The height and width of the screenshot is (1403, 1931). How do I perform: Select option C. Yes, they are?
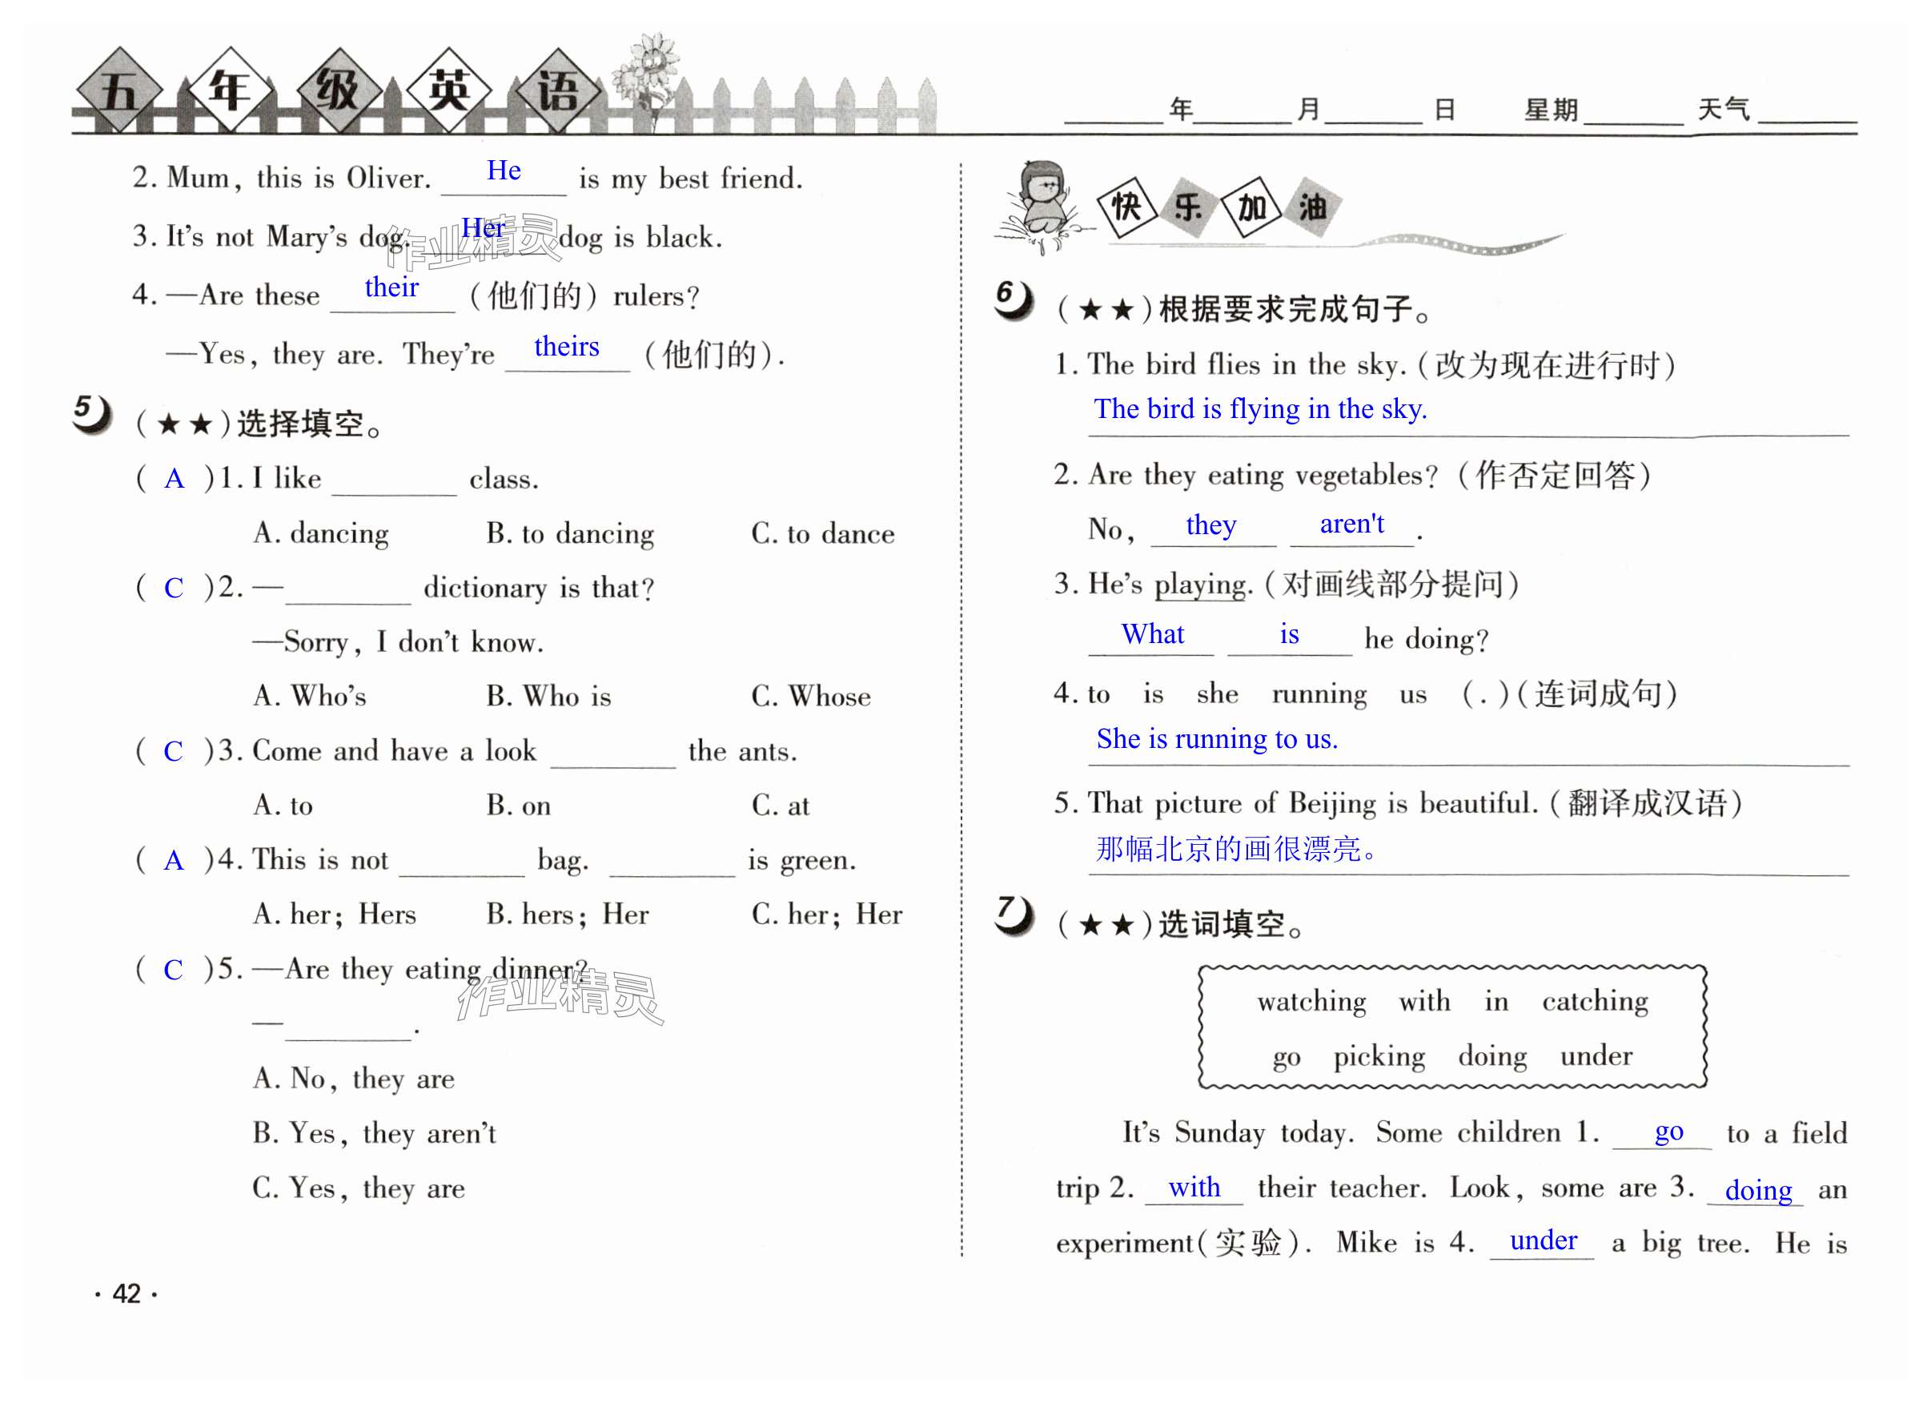(x=359, y=1188)
